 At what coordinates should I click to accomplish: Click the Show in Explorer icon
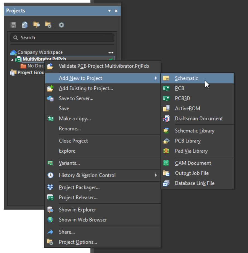coord(50,210)
